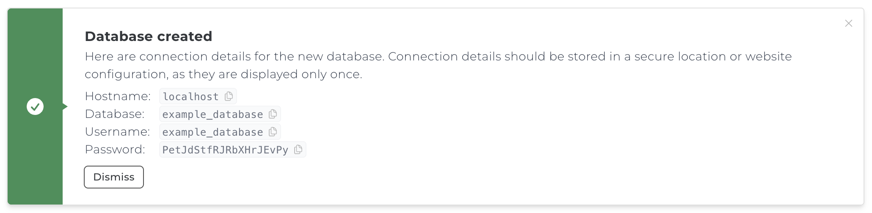The width and height of the screenshot is (872, 213).
Task: Click the localhost hostname text
Action: coord(190,97)
